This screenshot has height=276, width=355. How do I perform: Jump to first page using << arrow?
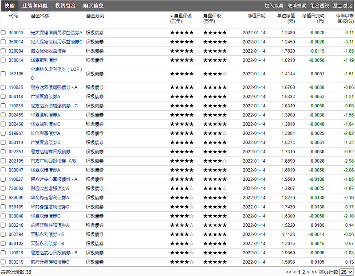point(288,272)
